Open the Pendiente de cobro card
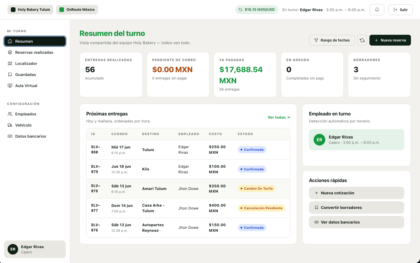 (178, 75)
